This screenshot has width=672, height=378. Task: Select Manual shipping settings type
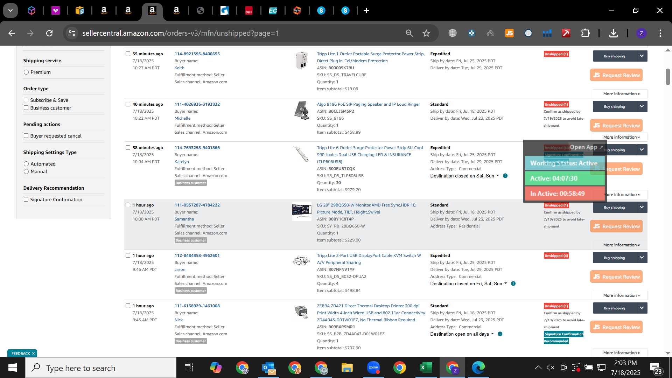point(26,171)
